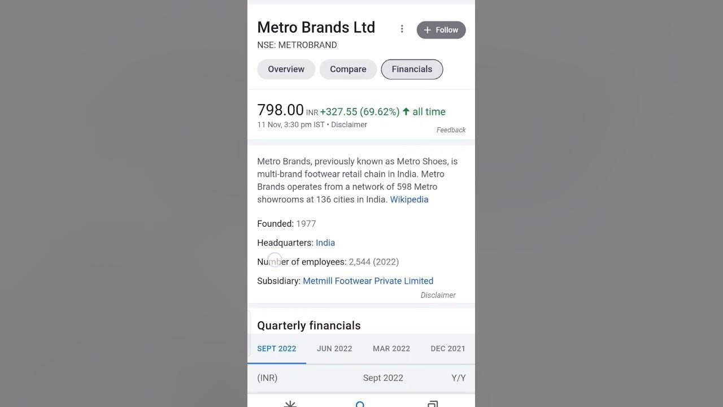723x407 pixels.
Task: Tap the Discover asterisk icon
Action: pyautogui.click(x=290, y=404)
